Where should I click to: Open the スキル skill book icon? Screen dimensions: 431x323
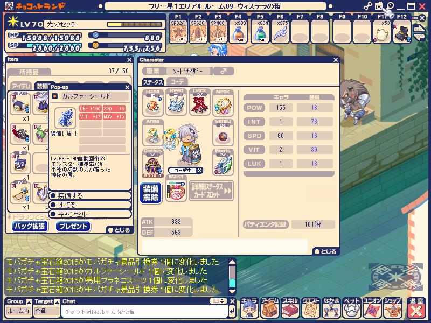click(x=290, y=308)
